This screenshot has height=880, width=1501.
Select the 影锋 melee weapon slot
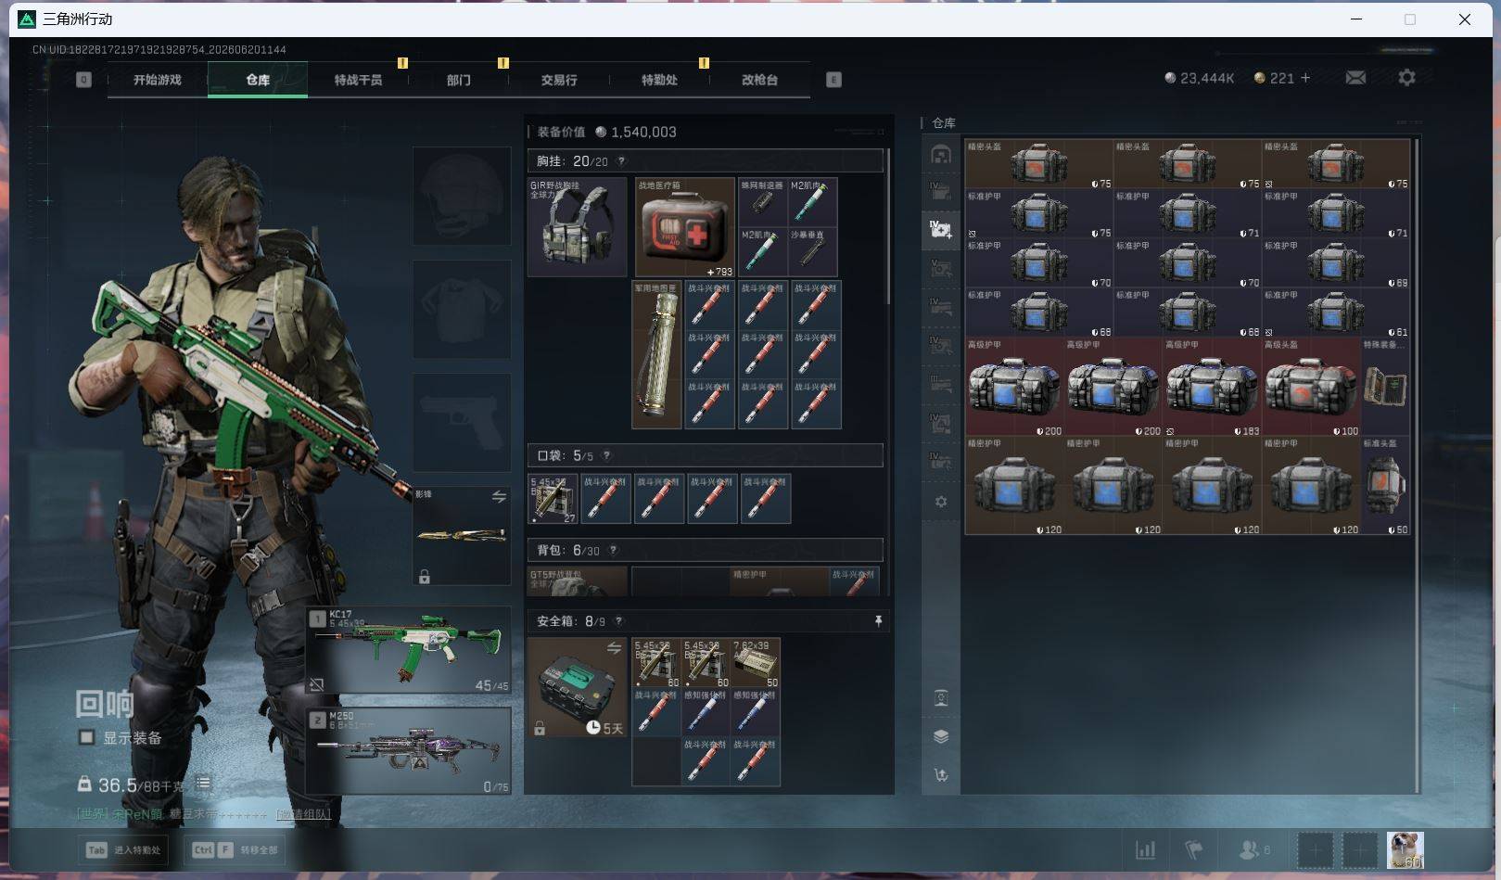coord(462,536)
